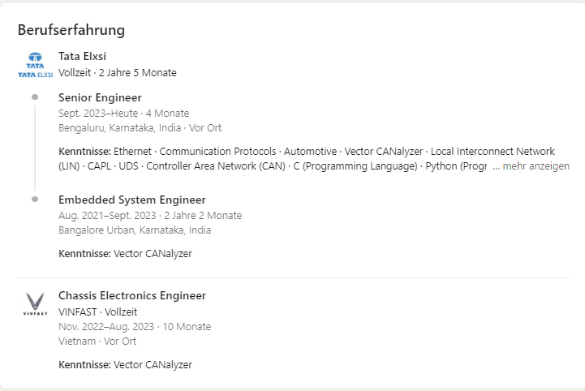
Task: Open the Chassis Electronics Engineer entry
Action: click(x=132, y=295)
